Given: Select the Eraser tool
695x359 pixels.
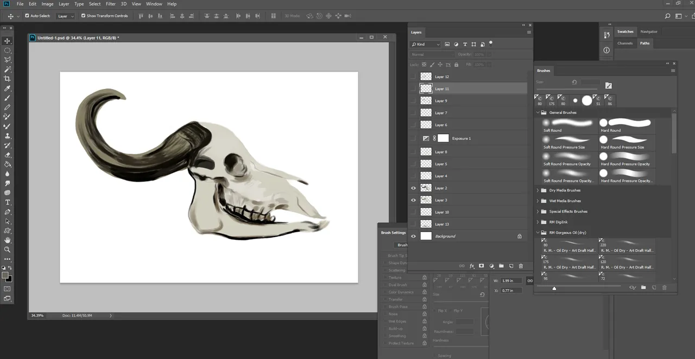Looking at the screenshot, I should pos(8,155).
